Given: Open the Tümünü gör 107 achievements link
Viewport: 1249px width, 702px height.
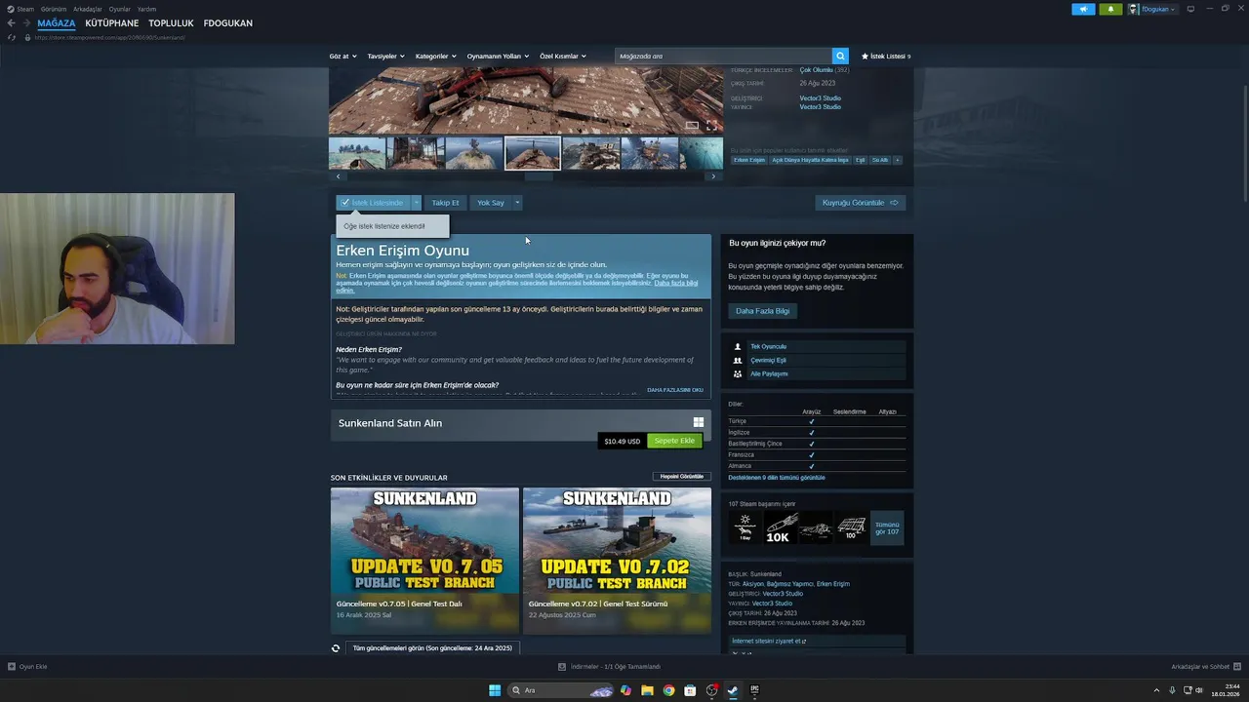Looking at the screenshot, I should click(x=887, y=527).
